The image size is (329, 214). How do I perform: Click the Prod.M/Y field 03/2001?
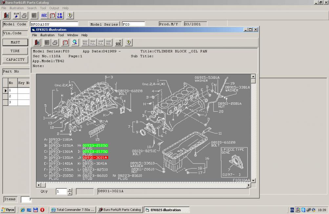195,24
